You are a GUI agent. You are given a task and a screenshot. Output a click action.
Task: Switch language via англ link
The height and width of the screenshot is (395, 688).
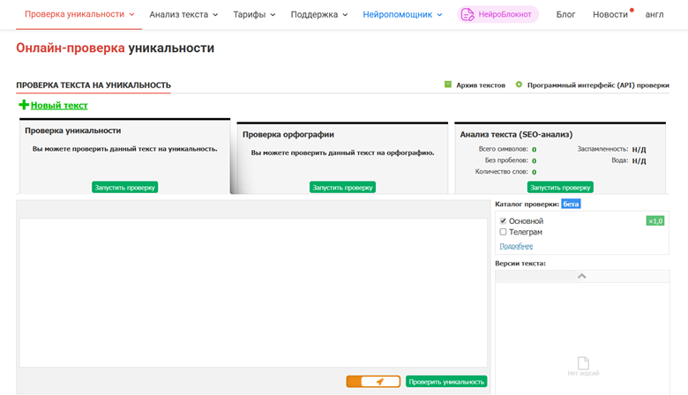pos(654,14)
